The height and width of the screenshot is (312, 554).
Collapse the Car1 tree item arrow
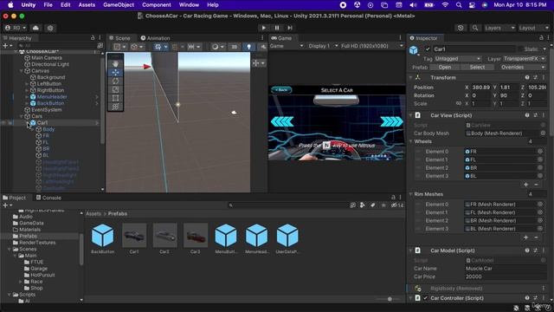point(28,123)
